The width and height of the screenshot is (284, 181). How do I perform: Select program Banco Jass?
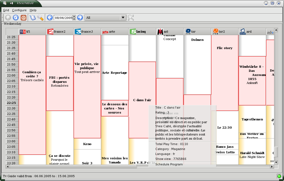[x=225, y=147]
